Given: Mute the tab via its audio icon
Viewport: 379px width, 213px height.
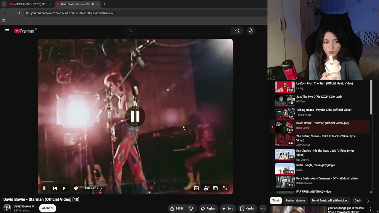Looking at the screenshot, I should tap(93, 4).
